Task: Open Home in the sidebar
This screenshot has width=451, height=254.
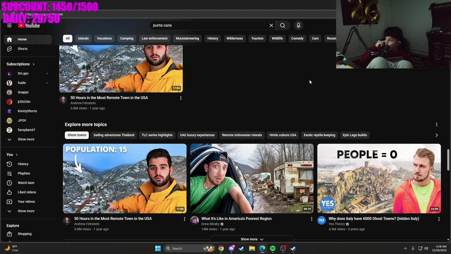Action: tap(28, 39)
